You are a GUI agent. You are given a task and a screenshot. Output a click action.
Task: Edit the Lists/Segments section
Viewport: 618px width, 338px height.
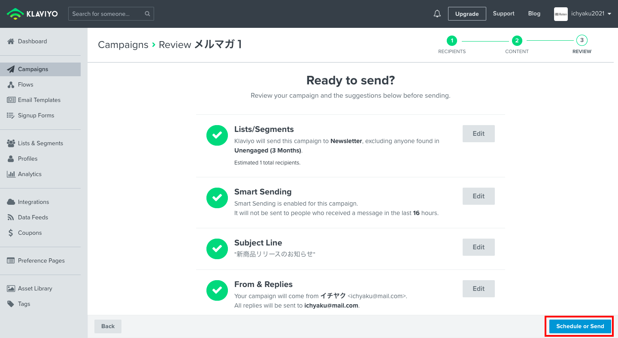pyautogui.click(x=479, y=134)
